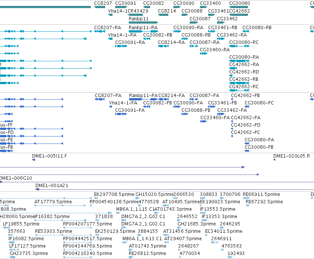Click transcript CG30090-RA
The width and height of the screenshot is (314, 259).
177,31
